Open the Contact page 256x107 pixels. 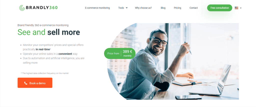coord(194,8)
